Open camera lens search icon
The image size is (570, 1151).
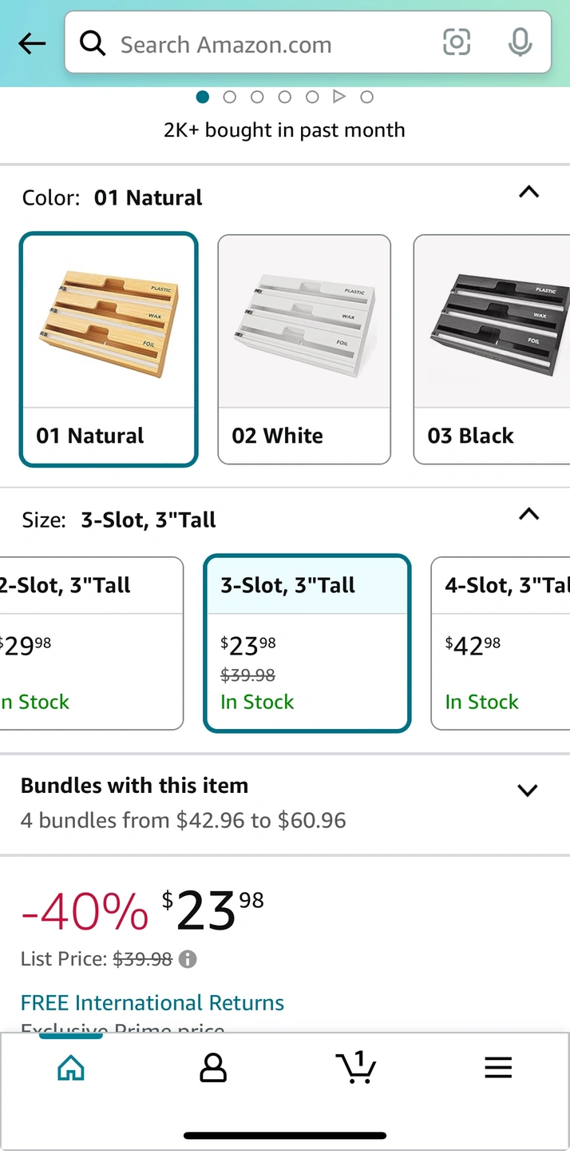tap(457, 42)
